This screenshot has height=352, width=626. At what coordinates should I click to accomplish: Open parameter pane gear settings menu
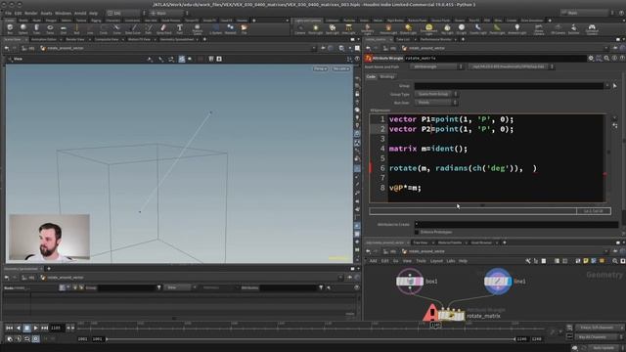591,59
